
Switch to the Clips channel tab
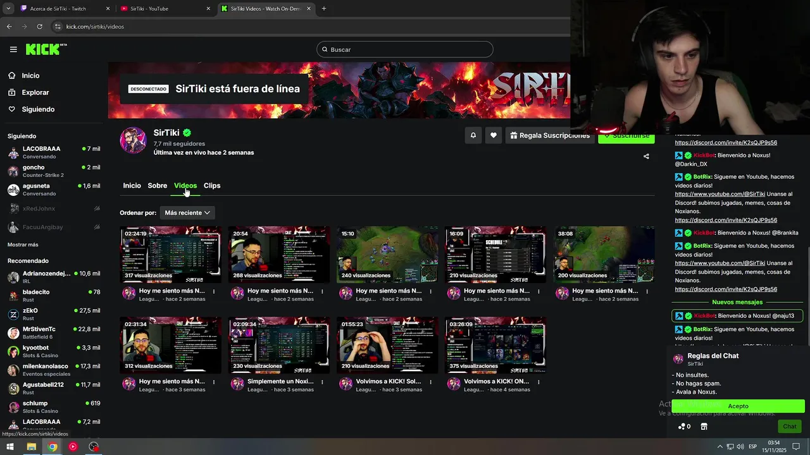(x=212, y=186)
